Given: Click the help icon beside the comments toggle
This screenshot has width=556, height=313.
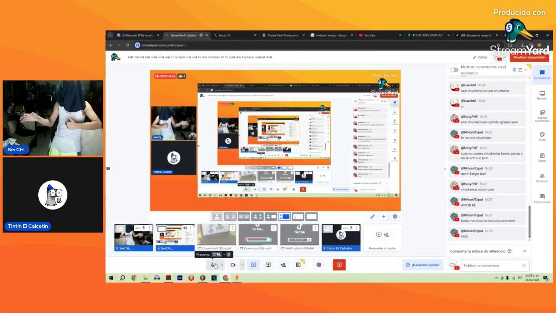Looking at the screenshot, I should pyautogui.click(x=514, y=70).
